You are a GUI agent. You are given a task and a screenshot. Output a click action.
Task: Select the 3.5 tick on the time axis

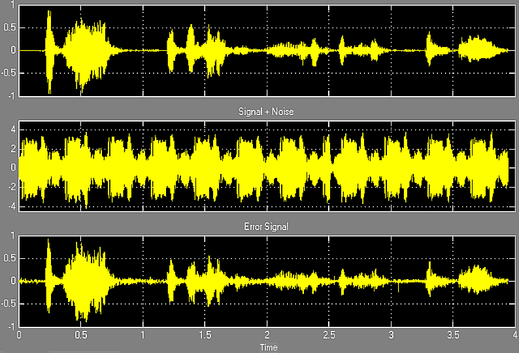(x=453, y=335)
